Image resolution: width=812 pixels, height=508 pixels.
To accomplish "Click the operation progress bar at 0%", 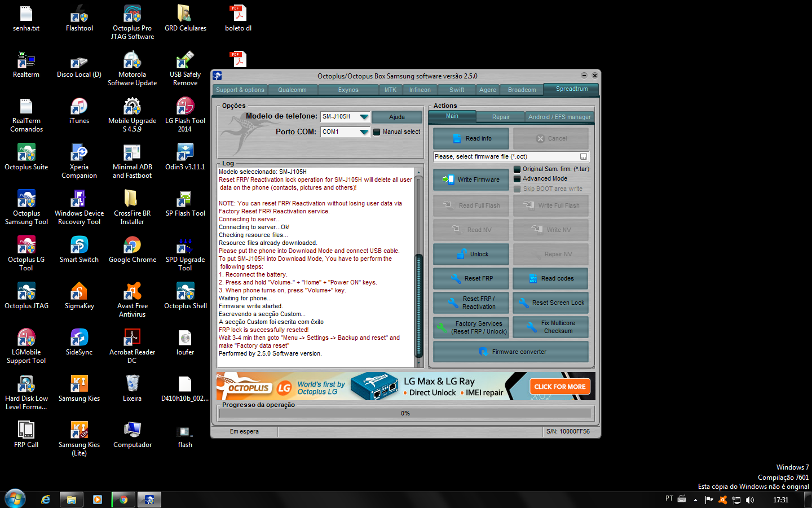I will point(405,414).
